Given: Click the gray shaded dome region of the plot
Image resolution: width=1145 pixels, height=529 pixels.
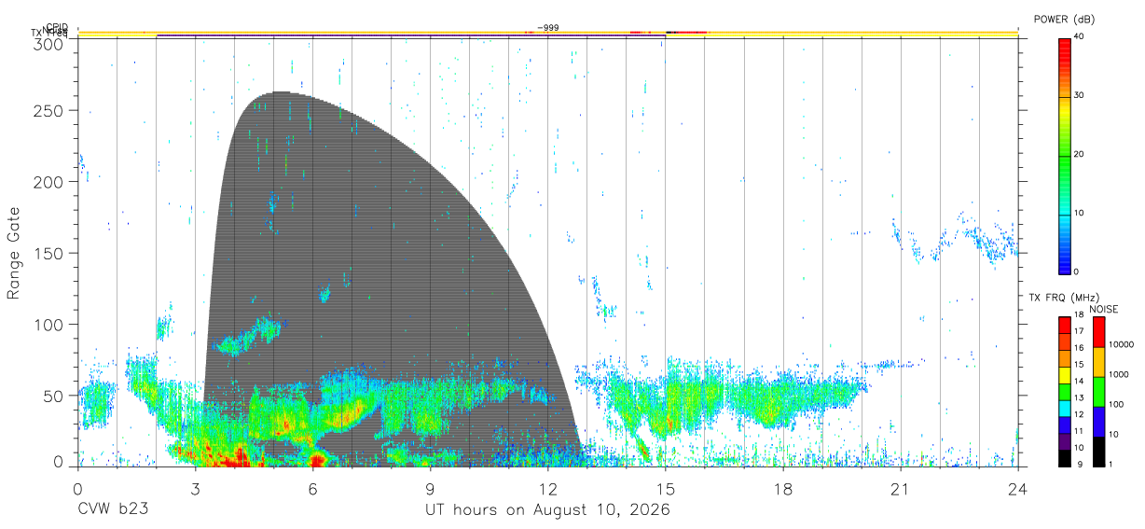Looking at the screenshot, I should (x=392, y=280).
